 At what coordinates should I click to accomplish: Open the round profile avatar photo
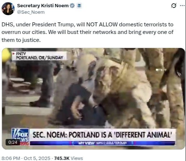8,9
